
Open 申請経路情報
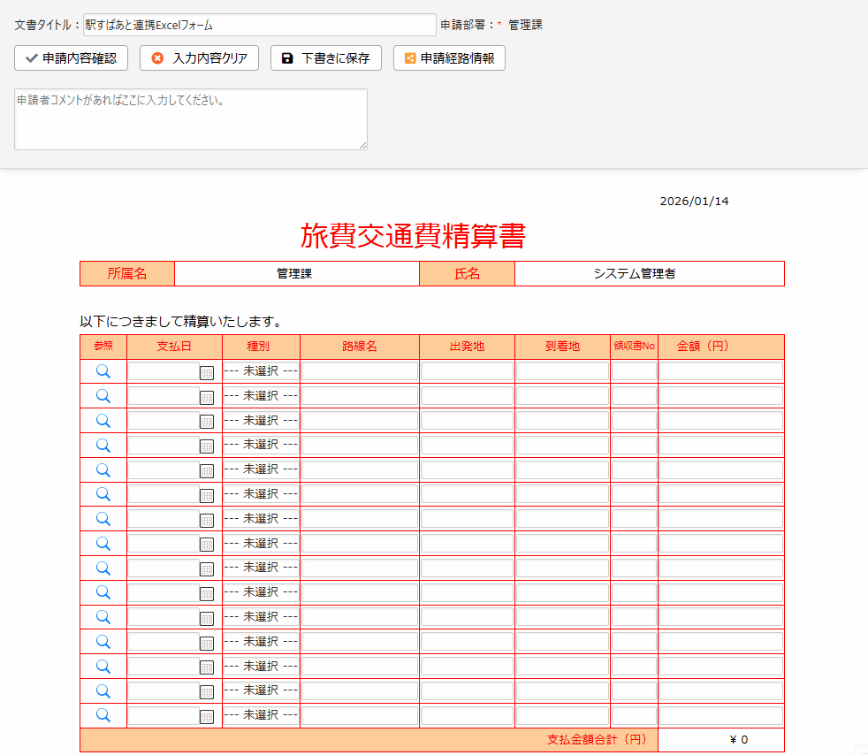point(449,58)
